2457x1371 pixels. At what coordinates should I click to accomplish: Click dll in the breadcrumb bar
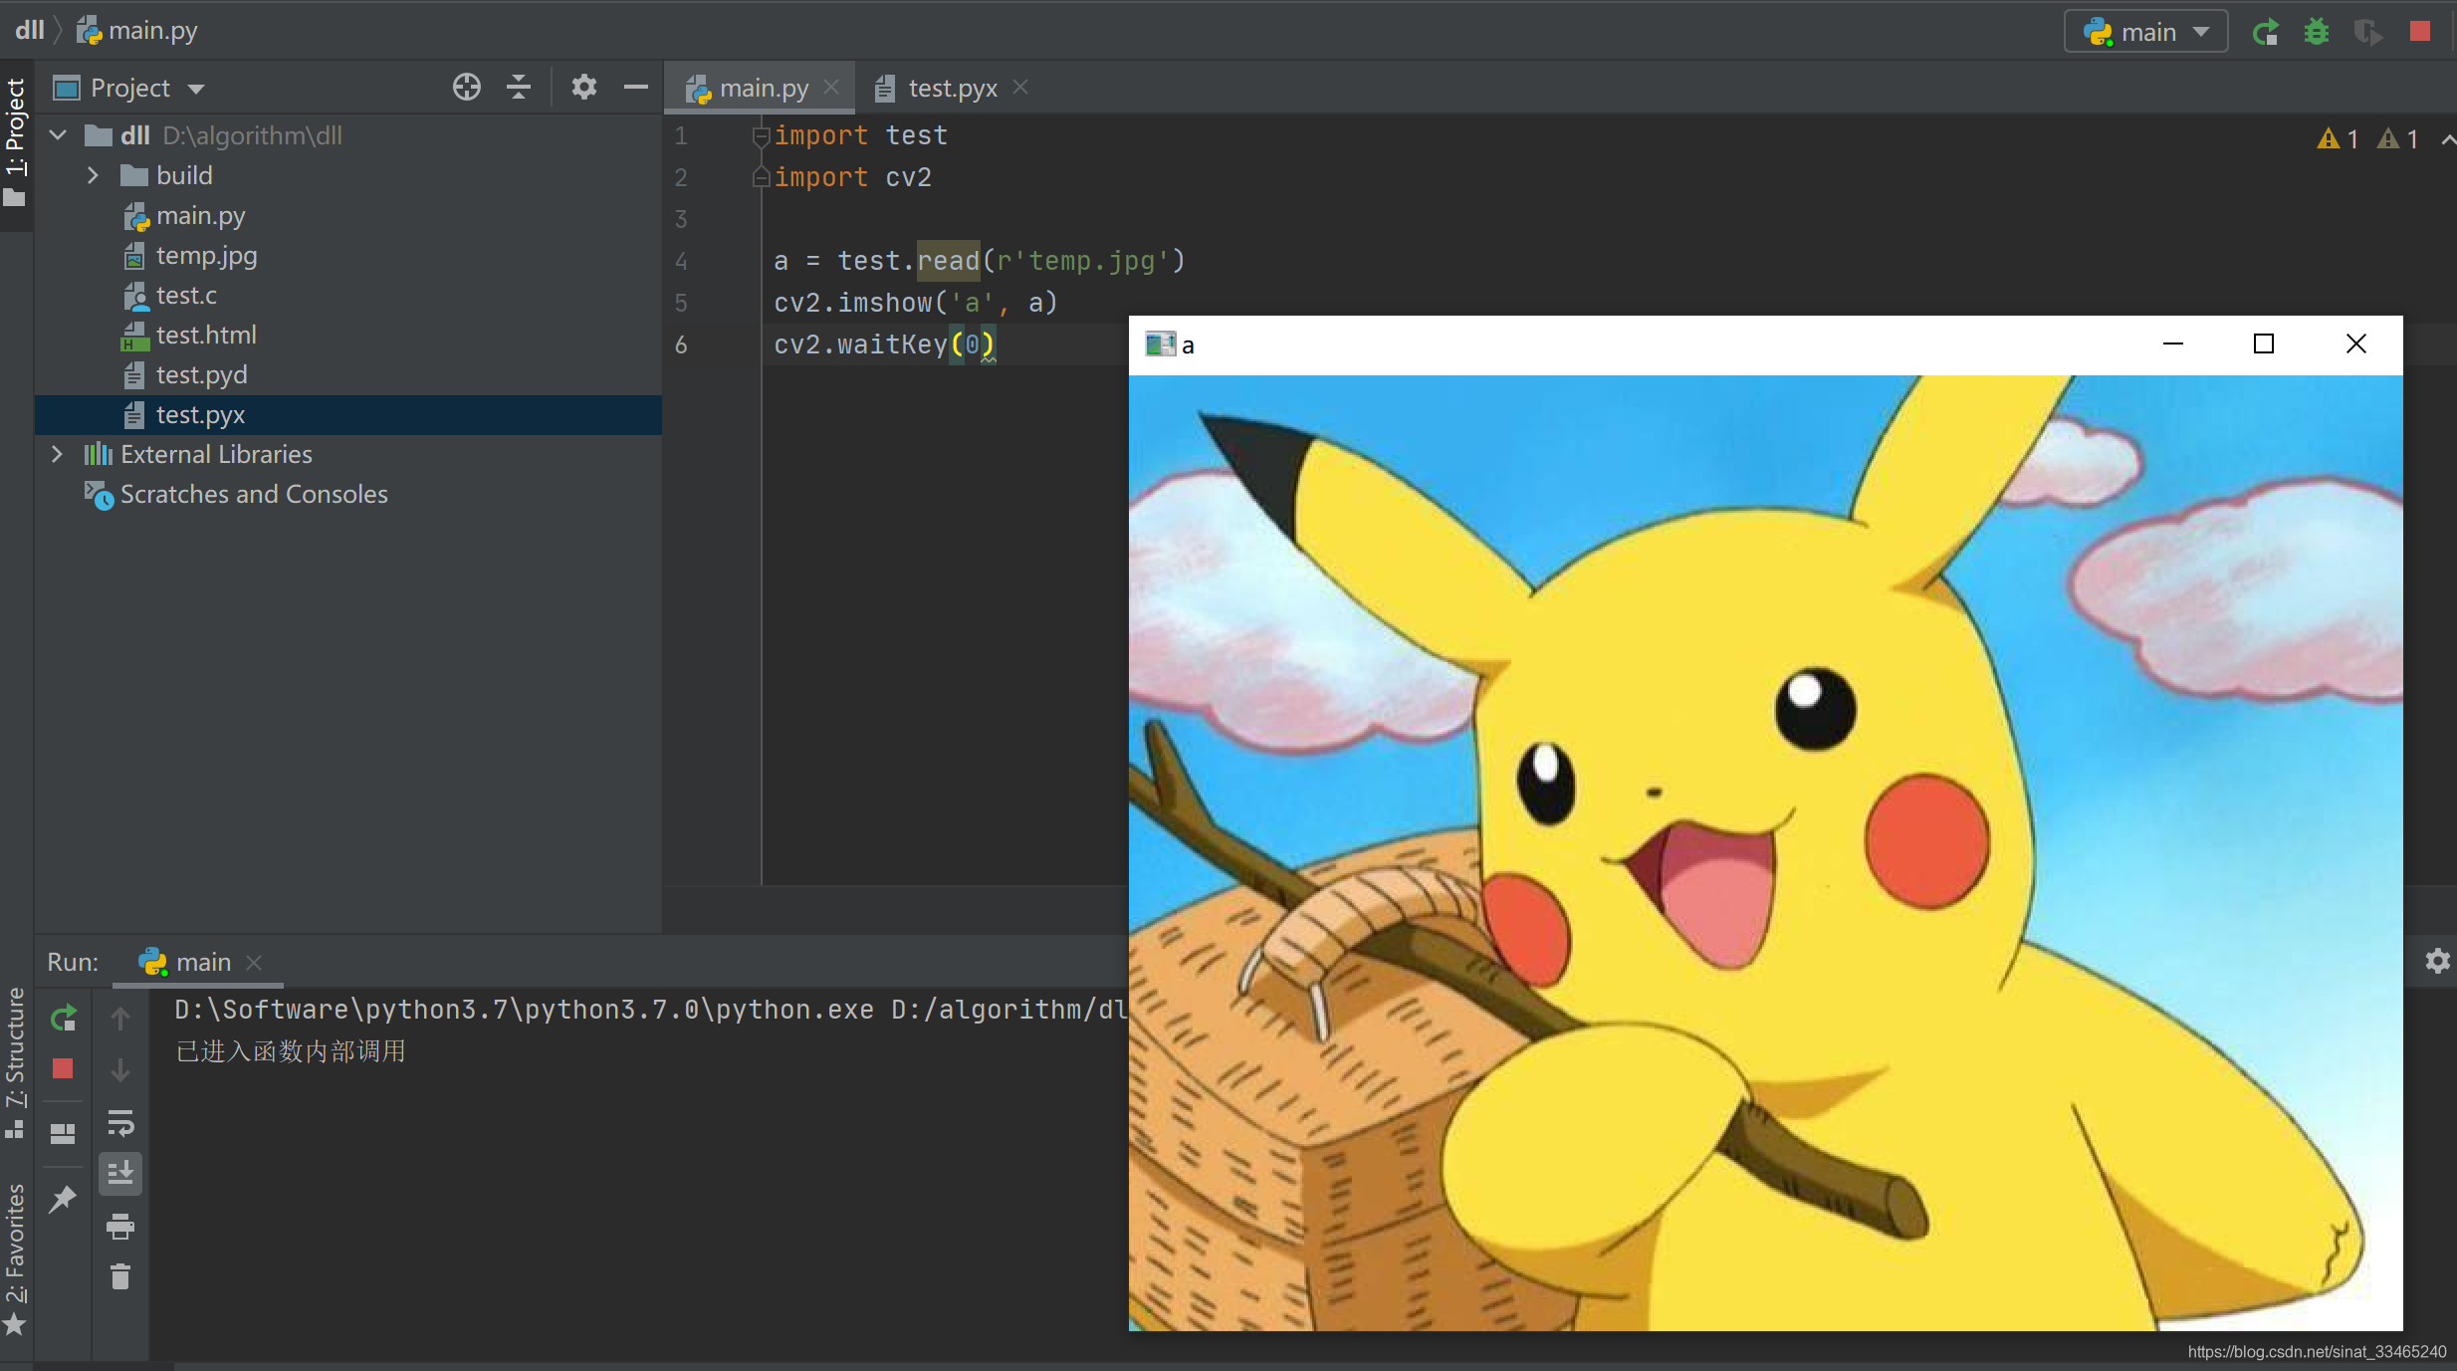pos(30,30)
